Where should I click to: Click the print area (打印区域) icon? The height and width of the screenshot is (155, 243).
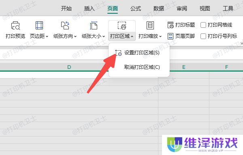pos(122,25)
